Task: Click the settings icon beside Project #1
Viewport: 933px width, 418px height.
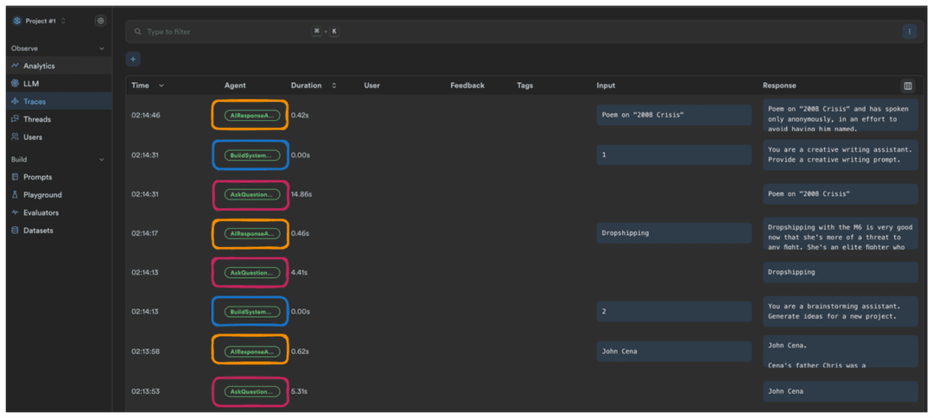Action: (100, 21)
